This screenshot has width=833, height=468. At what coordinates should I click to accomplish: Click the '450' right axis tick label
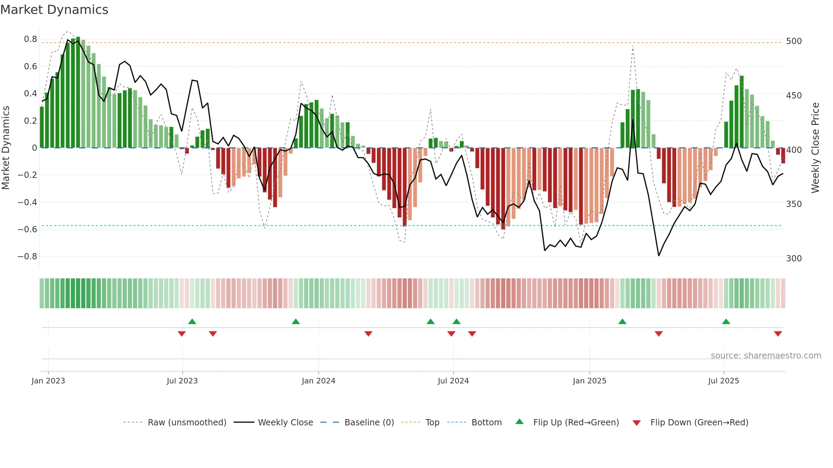tap(794, 96)
